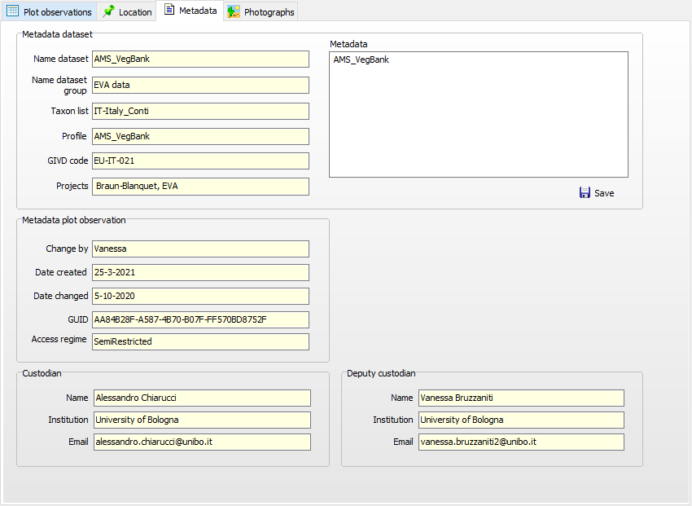Select the GUID field
This screenshot has height=506, width=692.
(200, 319)
